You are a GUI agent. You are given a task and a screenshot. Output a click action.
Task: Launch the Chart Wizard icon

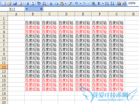(x=119, y=4)
